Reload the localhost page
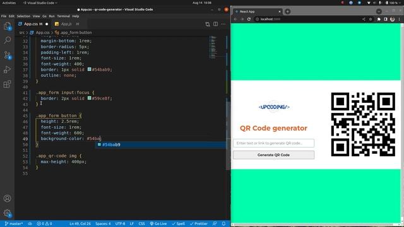 pyautogui.click(x=249, y=19)
